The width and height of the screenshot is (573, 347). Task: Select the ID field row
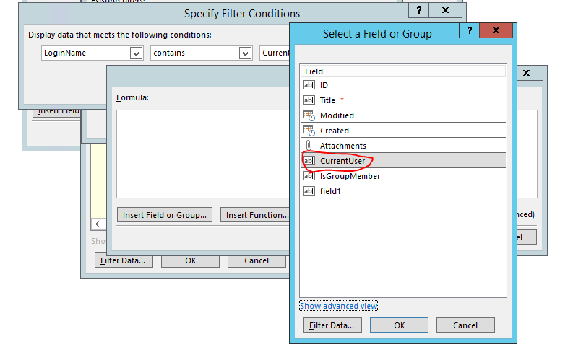tap(403, 85)
